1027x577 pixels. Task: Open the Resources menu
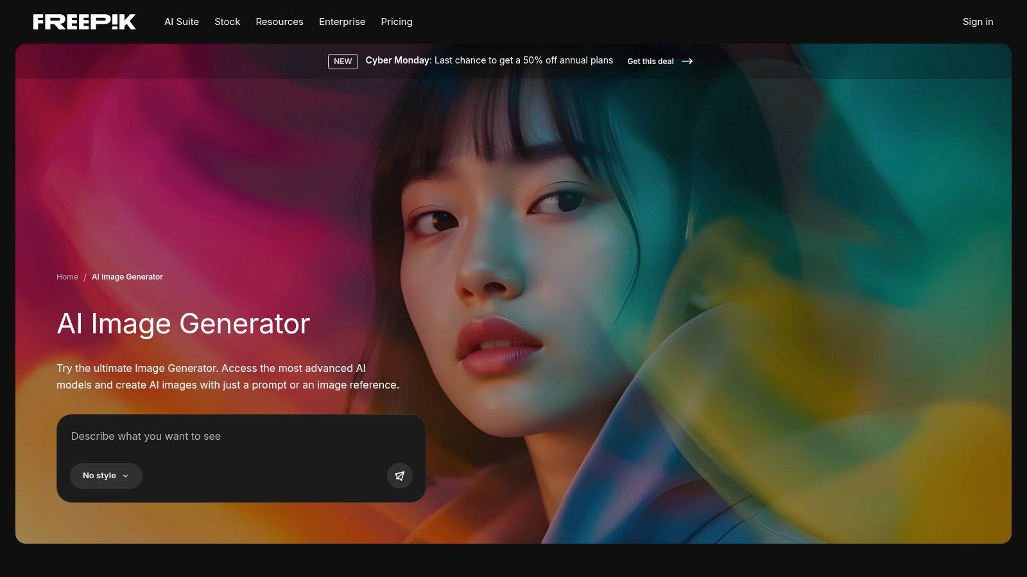pyautogui.click(x=279, y=21)
